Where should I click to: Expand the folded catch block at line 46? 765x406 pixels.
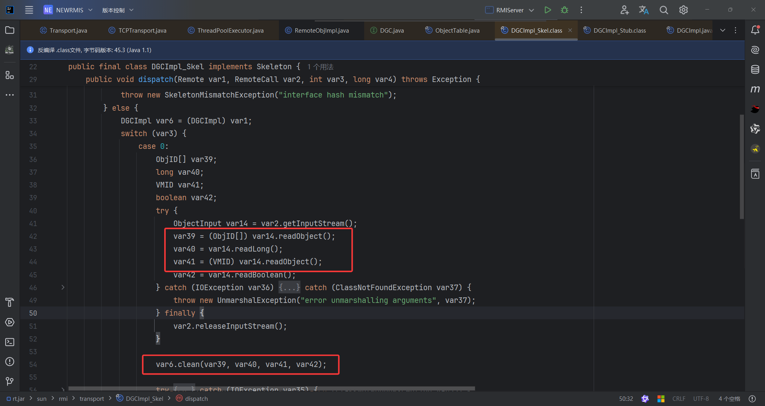coord(63,287)
